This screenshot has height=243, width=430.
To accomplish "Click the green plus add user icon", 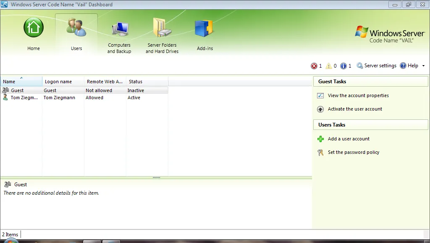I will (320, 139).
